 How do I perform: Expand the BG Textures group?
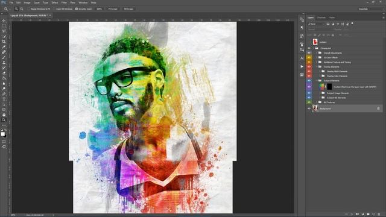(x=317, y=102)
